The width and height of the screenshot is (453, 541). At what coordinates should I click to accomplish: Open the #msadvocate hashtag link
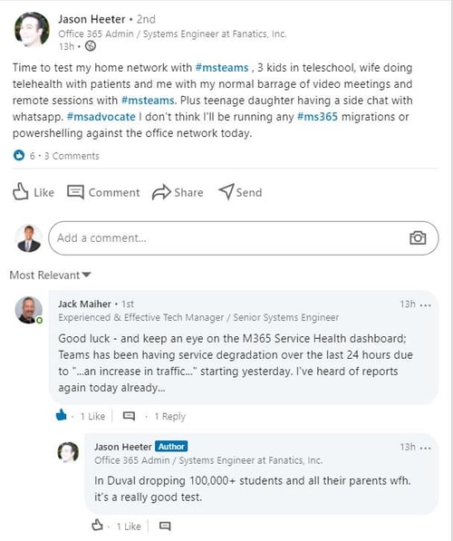coord(101,117)
